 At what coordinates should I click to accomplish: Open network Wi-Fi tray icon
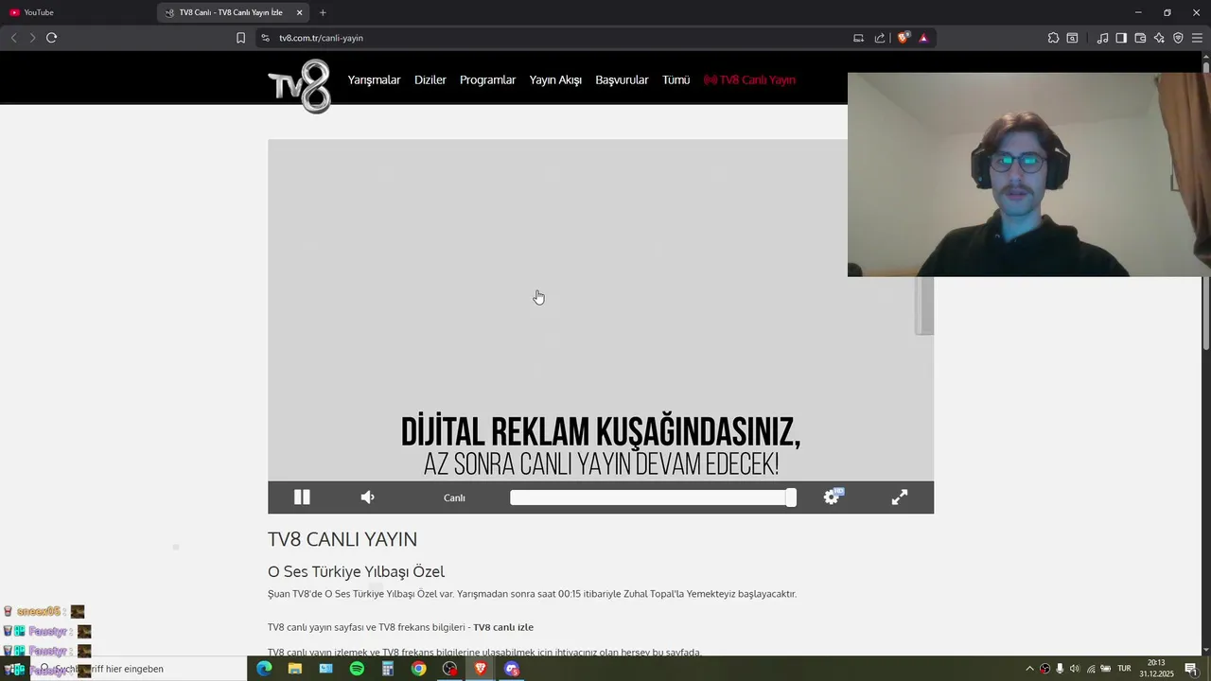(1090, 669)
